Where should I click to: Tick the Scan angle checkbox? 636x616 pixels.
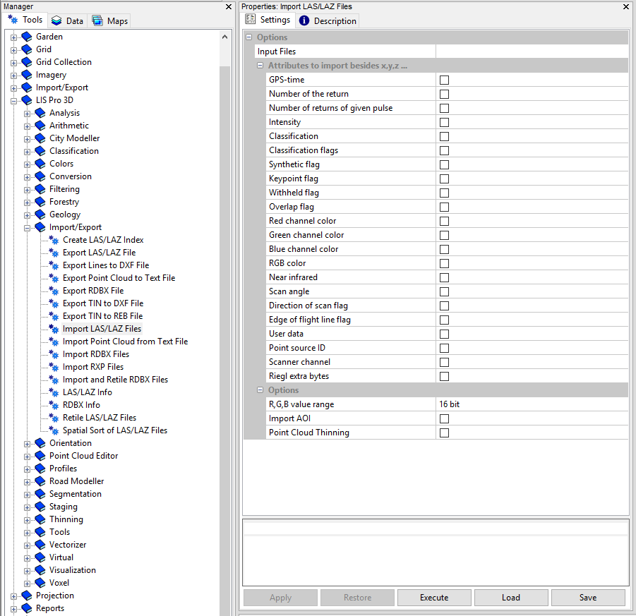(444, 291)
